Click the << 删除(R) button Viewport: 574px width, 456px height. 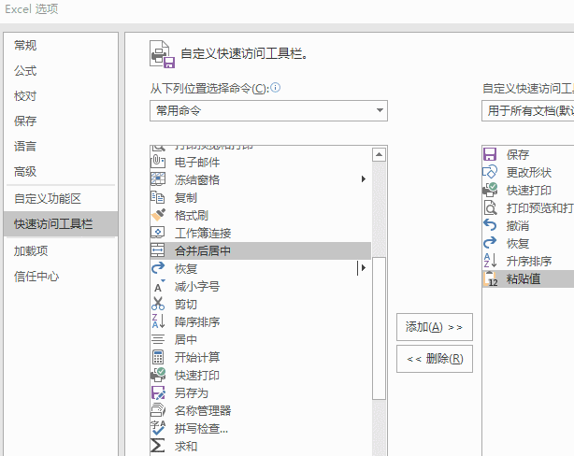coord(435,359)
